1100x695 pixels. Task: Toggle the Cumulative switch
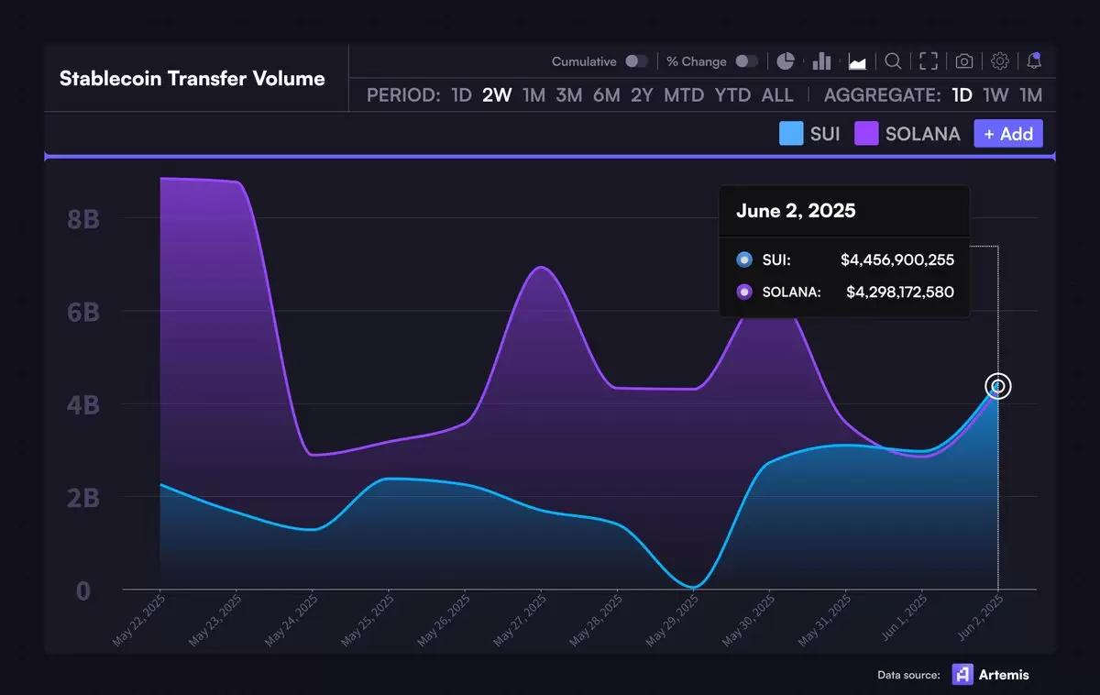pyautogui.click(x=637, y=61)
